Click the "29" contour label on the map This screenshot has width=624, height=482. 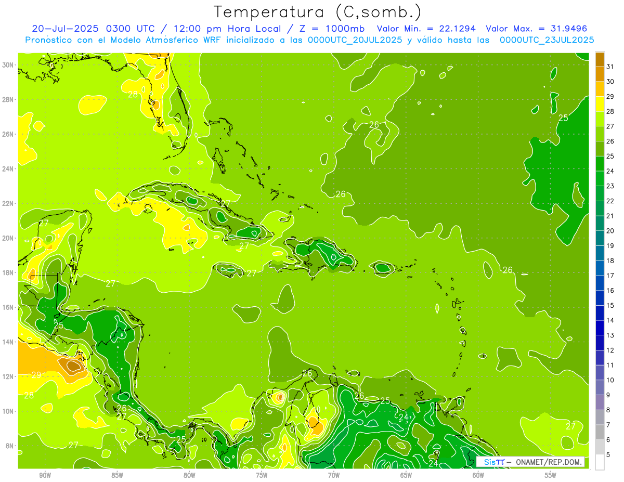pos(36,375)
